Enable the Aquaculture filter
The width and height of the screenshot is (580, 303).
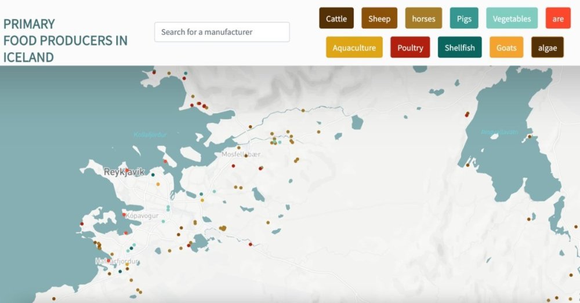[x=354, y=48]
